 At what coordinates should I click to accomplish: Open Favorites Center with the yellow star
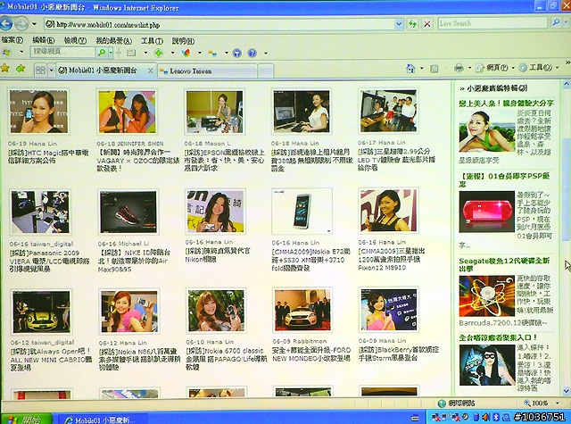(5, 68)
